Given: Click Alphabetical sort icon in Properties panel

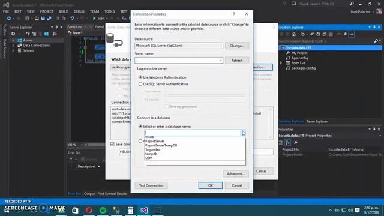Looking at the screenshot, I should (288, 143).
